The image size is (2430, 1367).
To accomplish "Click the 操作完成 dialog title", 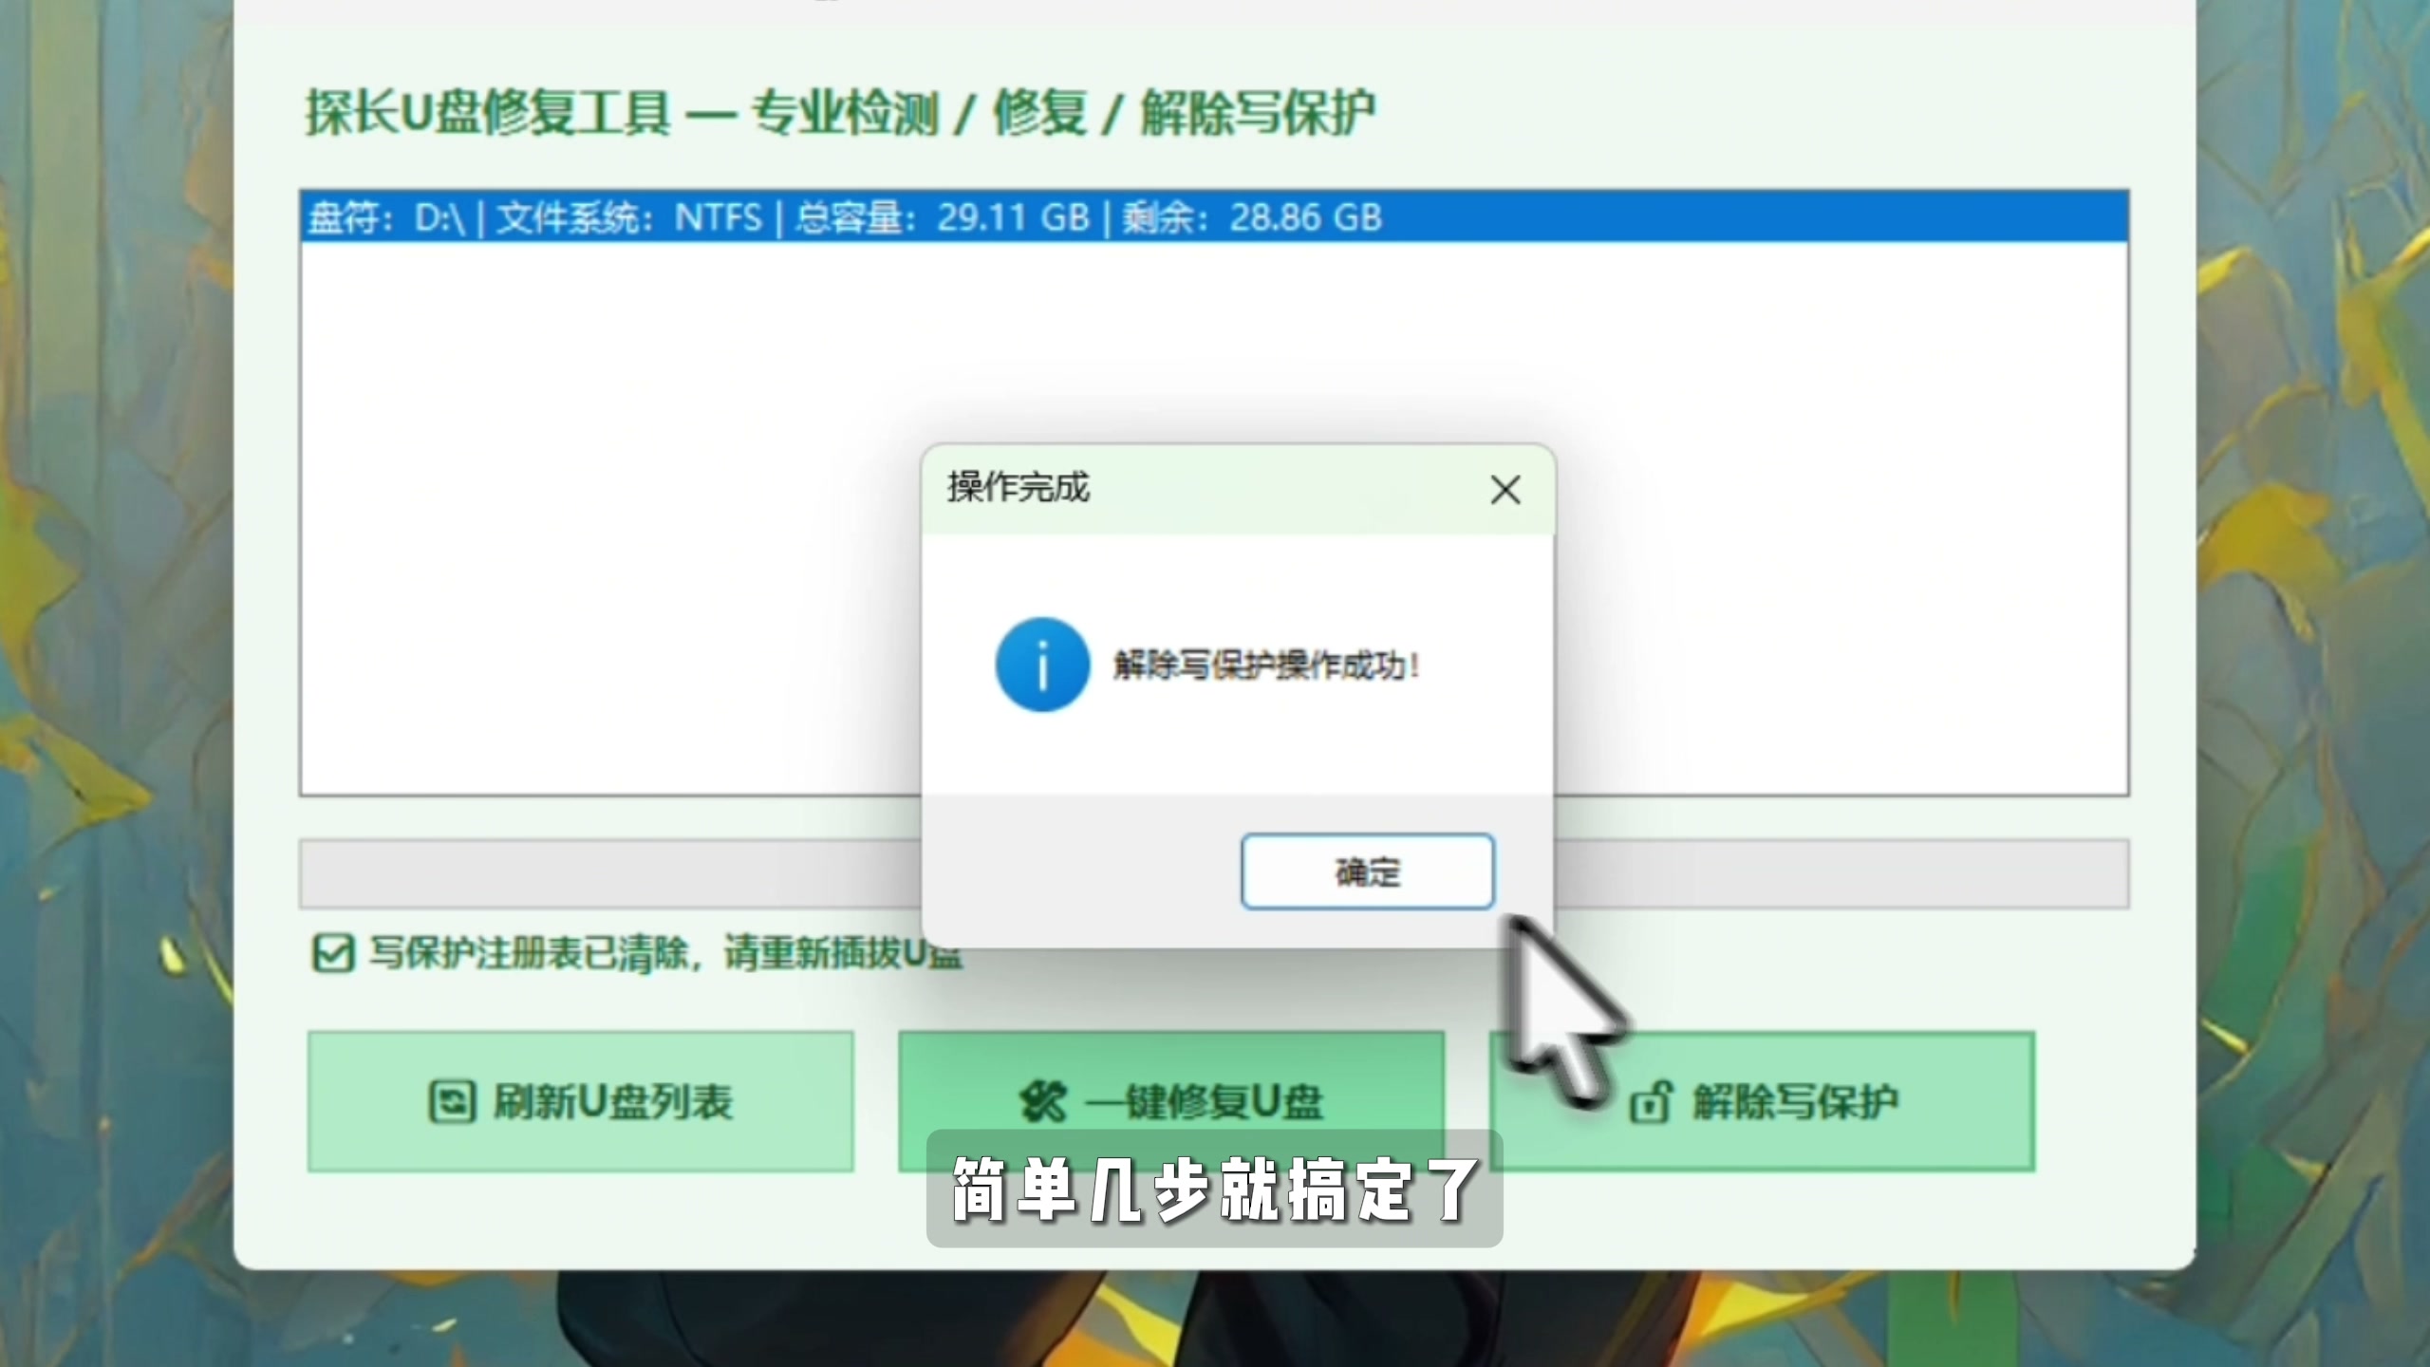I will tap(1018, 488).
